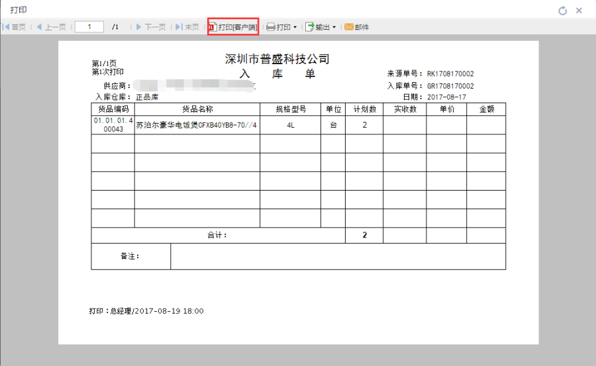Click the 打印[客户端] client print button
The height and width of the screenshot is (366, 596).
tap(232, 27)
